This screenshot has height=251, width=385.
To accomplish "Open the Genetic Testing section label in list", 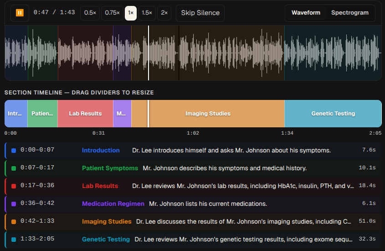I will pyautogui.click(x=106, y=239).
